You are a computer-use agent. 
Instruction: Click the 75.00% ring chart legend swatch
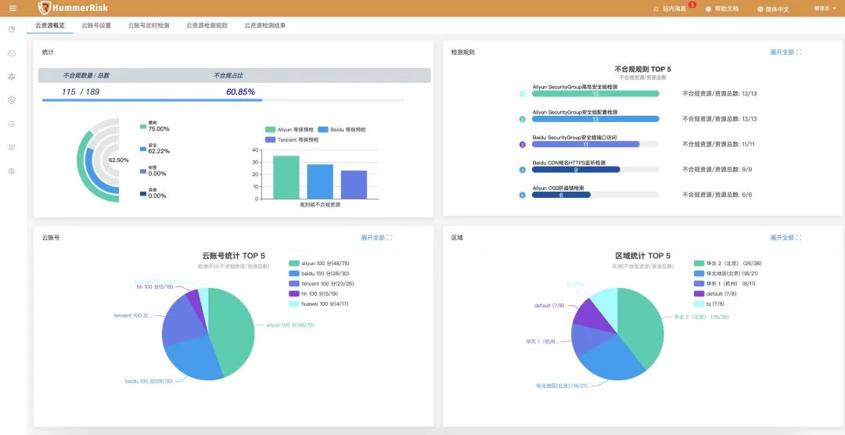point(143,126)
